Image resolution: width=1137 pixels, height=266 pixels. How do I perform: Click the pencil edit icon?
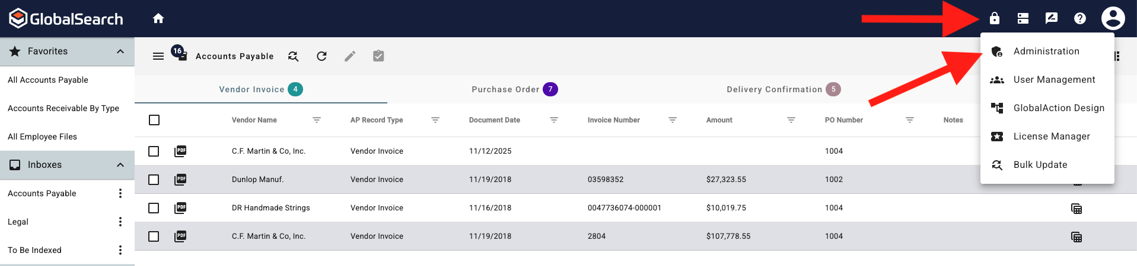tap(350, 56)
